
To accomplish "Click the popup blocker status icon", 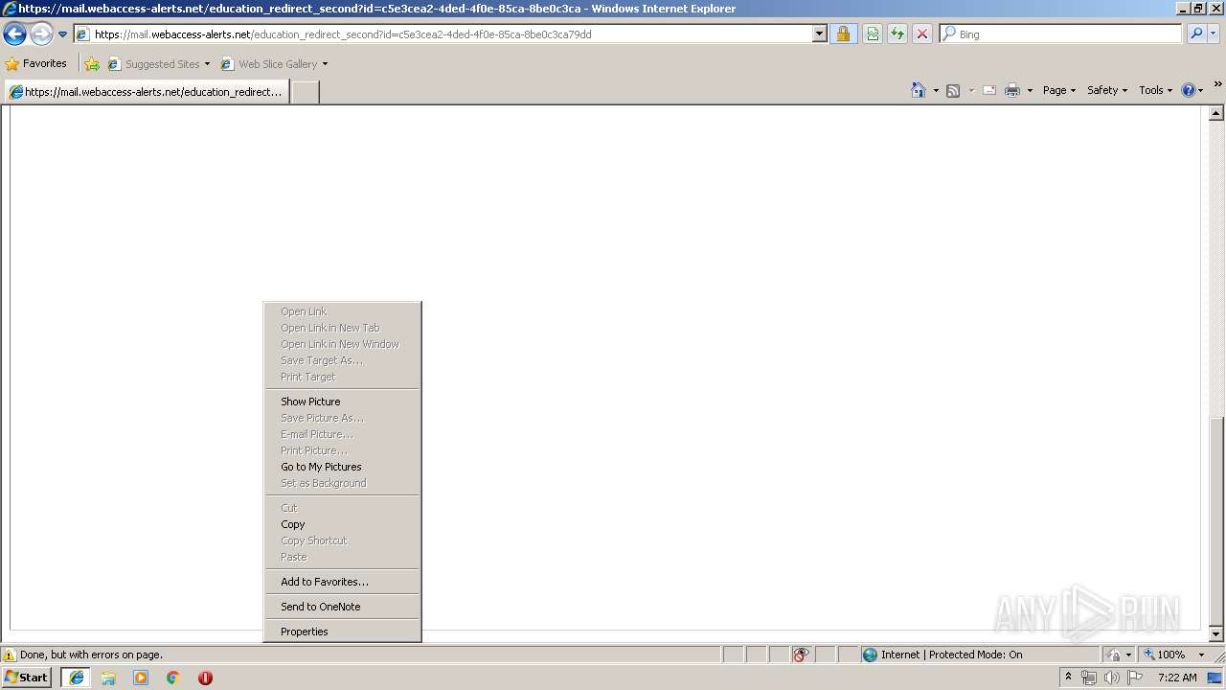I will [801, 655].
